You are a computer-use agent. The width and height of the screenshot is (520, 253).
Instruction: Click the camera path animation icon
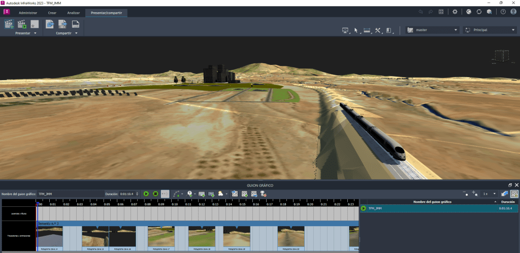177,194
